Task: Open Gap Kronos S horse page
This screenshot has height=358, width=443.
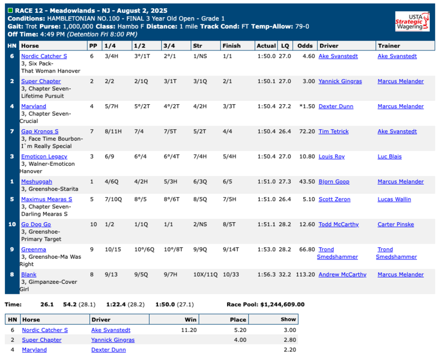Action: [x=39, y=131]
